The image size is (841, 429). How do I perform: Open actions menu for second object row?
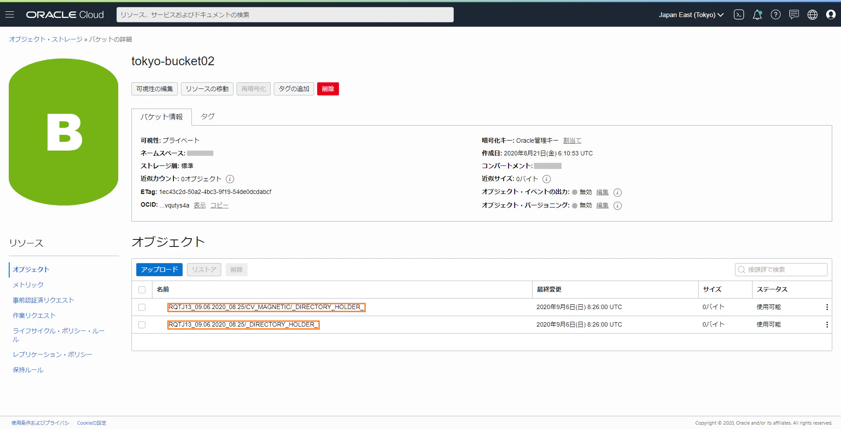click(x=827, y=325)
